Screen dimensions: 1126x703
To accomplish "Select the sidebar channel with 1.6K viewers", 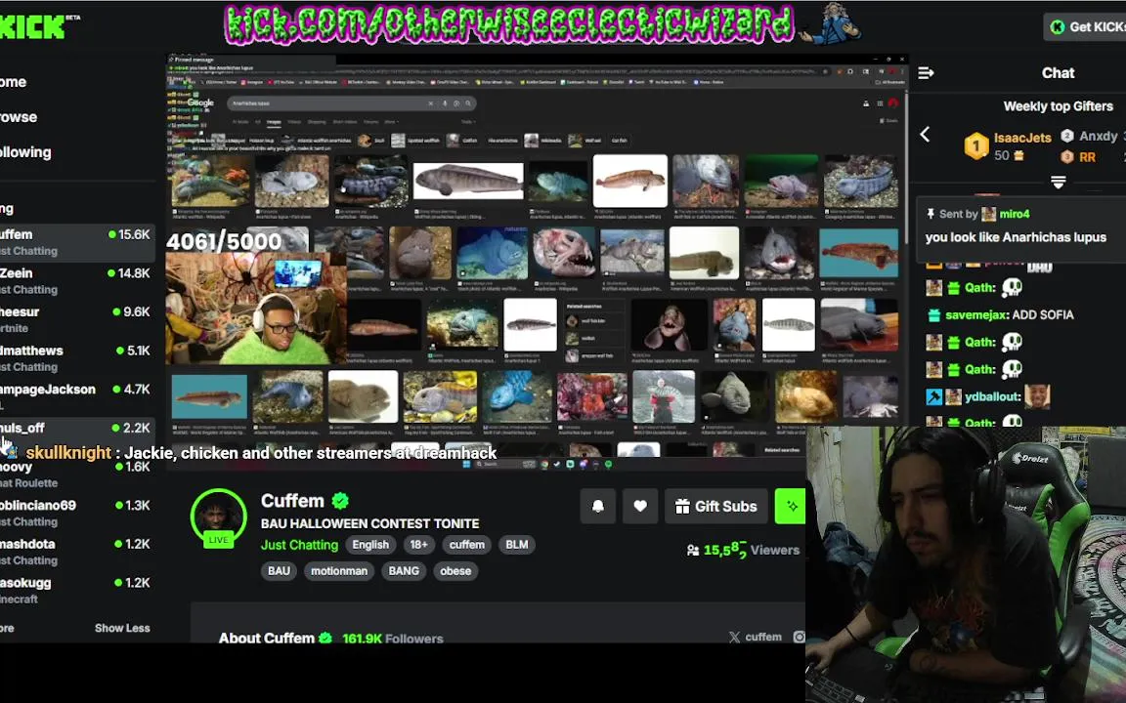I will coord(76,475).
